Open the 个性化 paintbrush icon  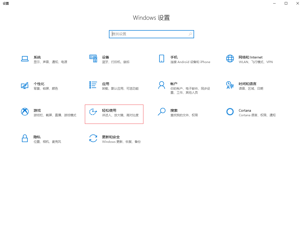[25, 85]
